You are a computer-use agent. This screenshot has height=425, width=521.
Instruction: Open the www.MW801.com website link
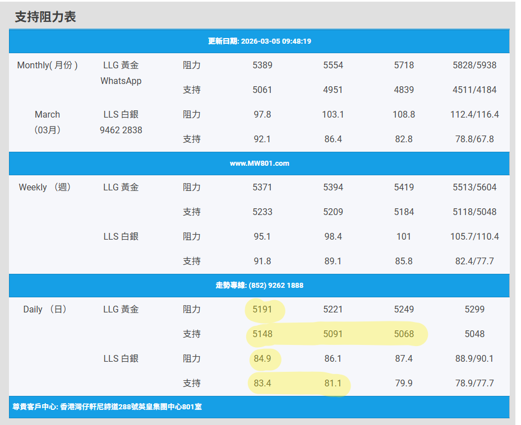tap(259, 164)
